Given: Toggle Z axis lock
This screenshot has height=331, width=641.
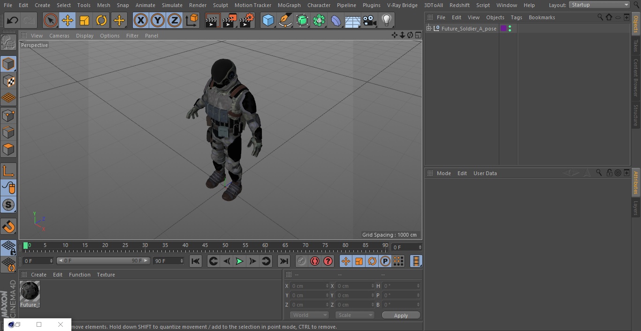Looking at the screenshot, I should [175, 20].
